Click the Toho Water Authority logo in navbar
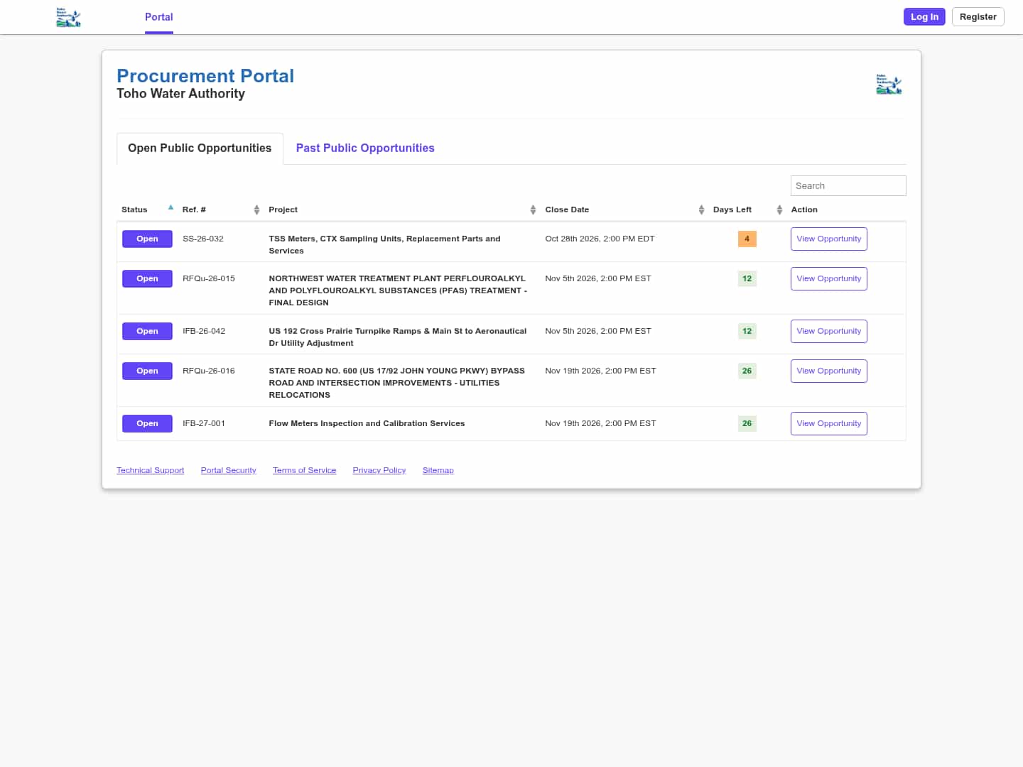 pos(68,17)
